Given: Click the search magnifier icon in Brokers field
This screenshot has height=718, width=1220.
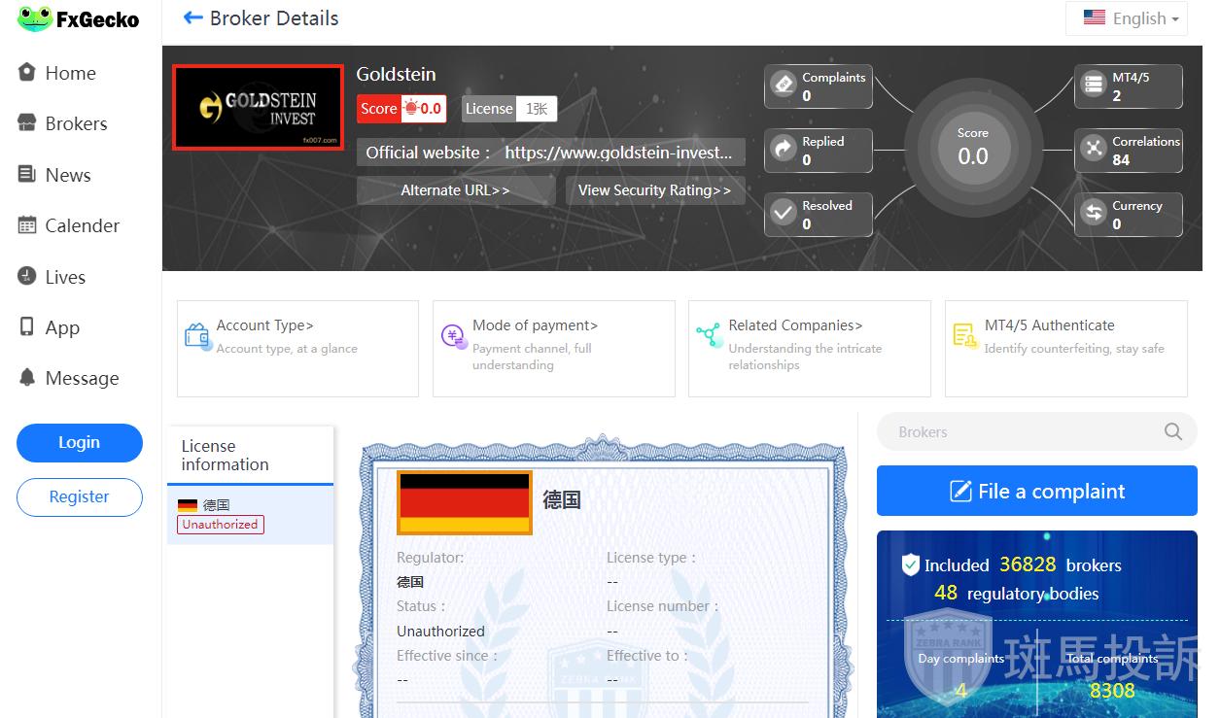Looking at the screenshot, I should coord(1173,432).
